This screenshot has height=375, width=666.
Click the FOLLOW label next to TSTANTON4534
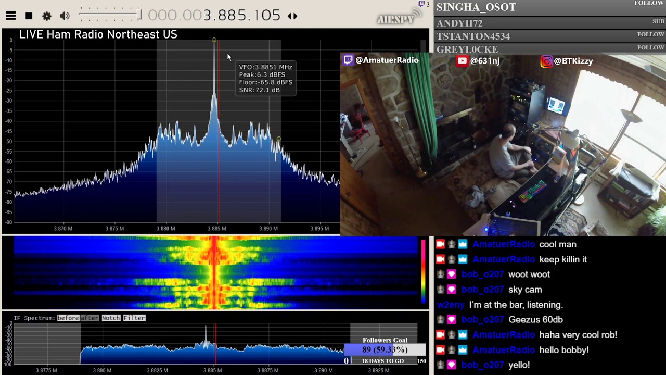click(x=650, y=34)
